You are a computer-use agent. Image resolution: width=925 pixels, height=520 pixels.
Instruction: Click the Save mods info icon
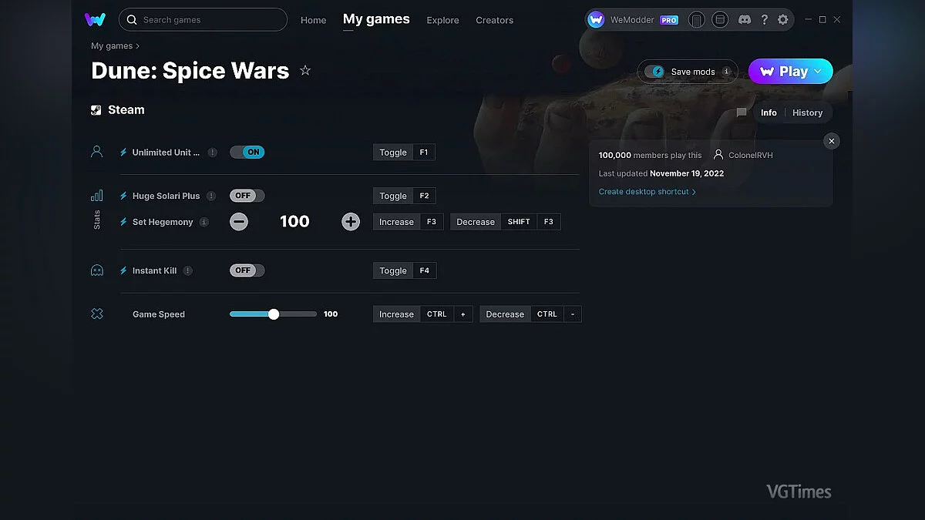click(x=726, y=72)
